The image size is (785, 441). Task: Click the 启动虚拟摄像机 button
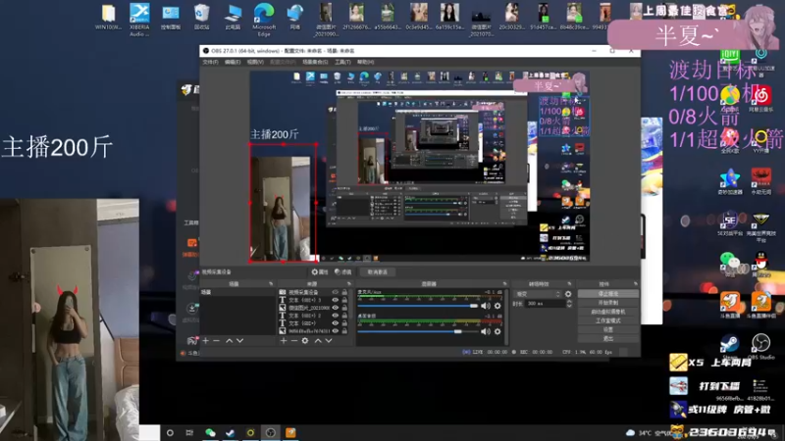608,312
